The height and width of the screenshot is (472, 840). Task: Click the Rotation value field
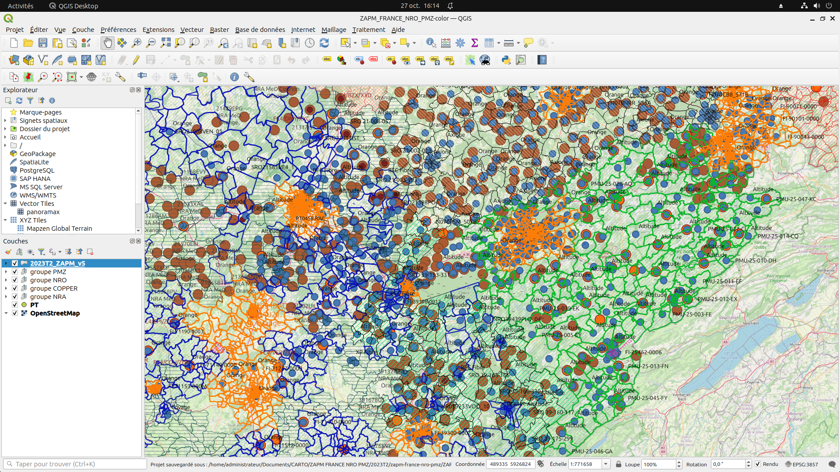tap(728, 464)
